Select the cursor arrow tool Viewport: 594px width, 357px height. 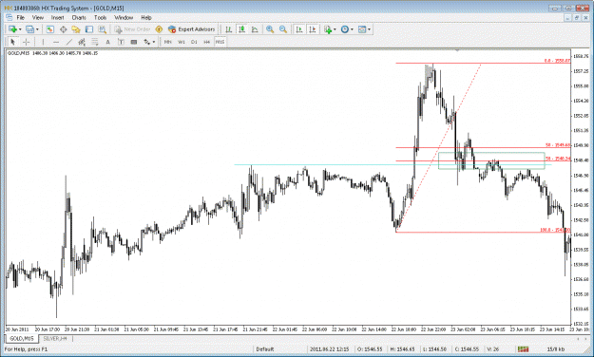pyautogui.click(x=13, y=42)
